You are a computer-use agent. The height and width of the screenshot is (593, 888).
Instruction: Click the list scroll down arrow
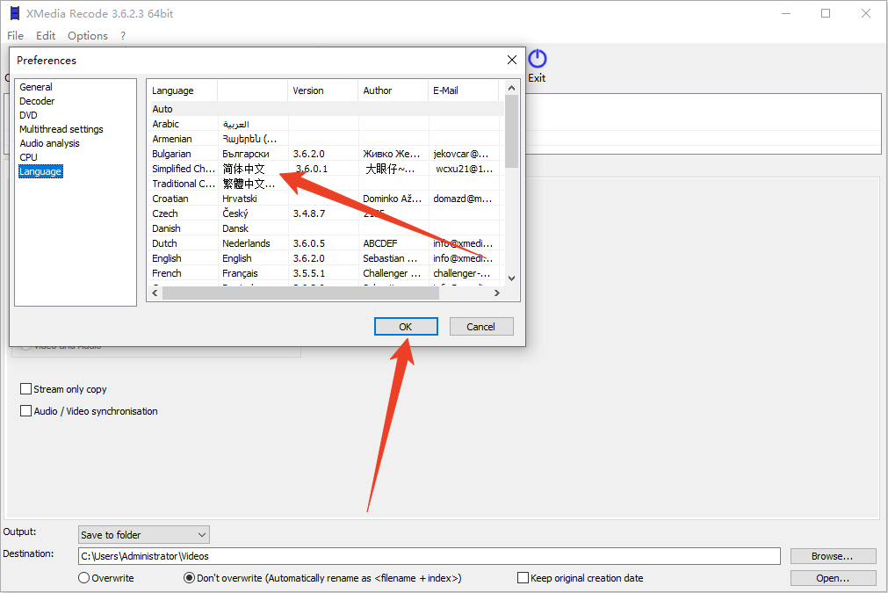click(x=511, y=278)
